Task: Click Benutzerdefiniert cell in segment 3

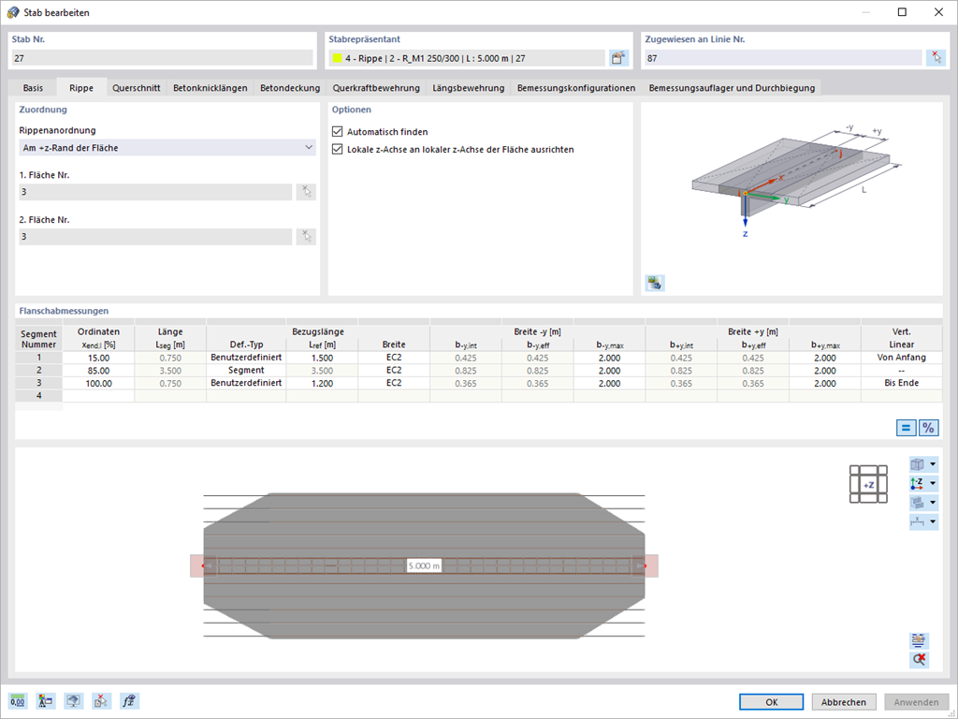Action: [x=246, y=383]
